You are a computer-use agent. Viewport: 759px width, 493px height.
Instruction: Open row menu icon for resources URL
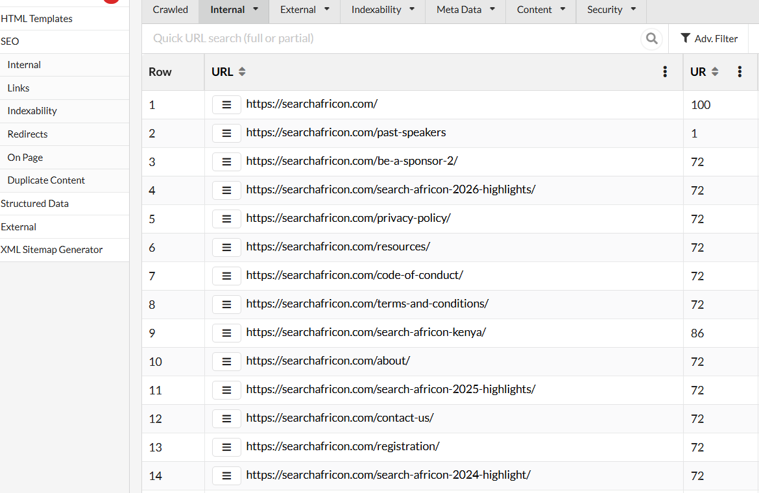(226, 247)
